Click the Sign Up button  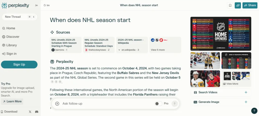[19, 65]
